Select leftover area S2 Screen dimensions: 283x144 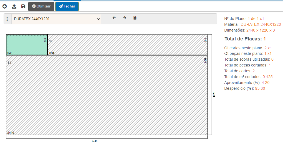127,45
